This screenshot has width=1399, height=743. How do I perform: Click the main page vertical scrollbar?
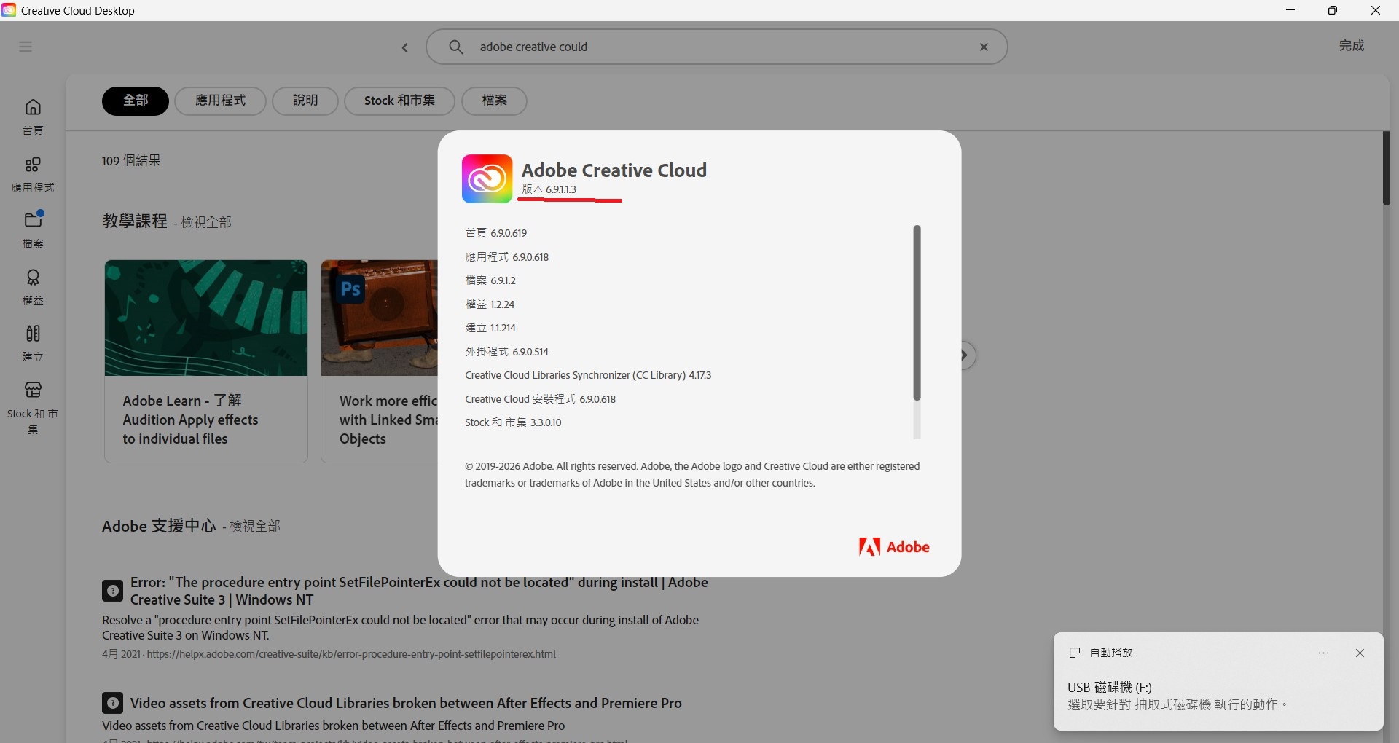click(1387, 168)
